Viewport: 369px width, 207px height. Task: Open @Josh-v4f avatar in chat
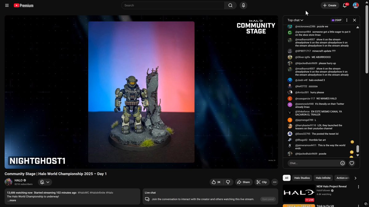290,80
